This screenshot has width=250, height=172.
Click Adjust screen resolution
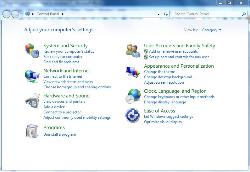pos(164,82)
